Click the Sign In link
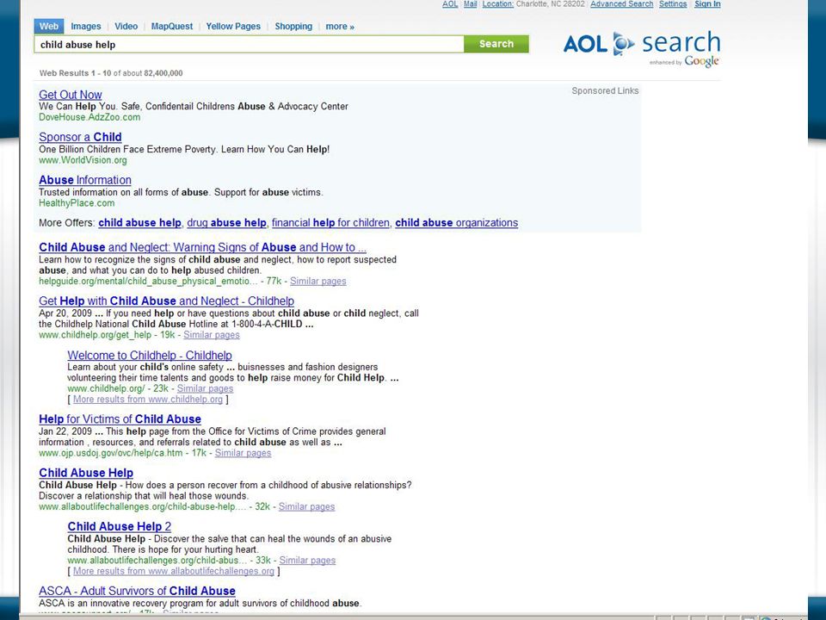 (x=707, y=4)
